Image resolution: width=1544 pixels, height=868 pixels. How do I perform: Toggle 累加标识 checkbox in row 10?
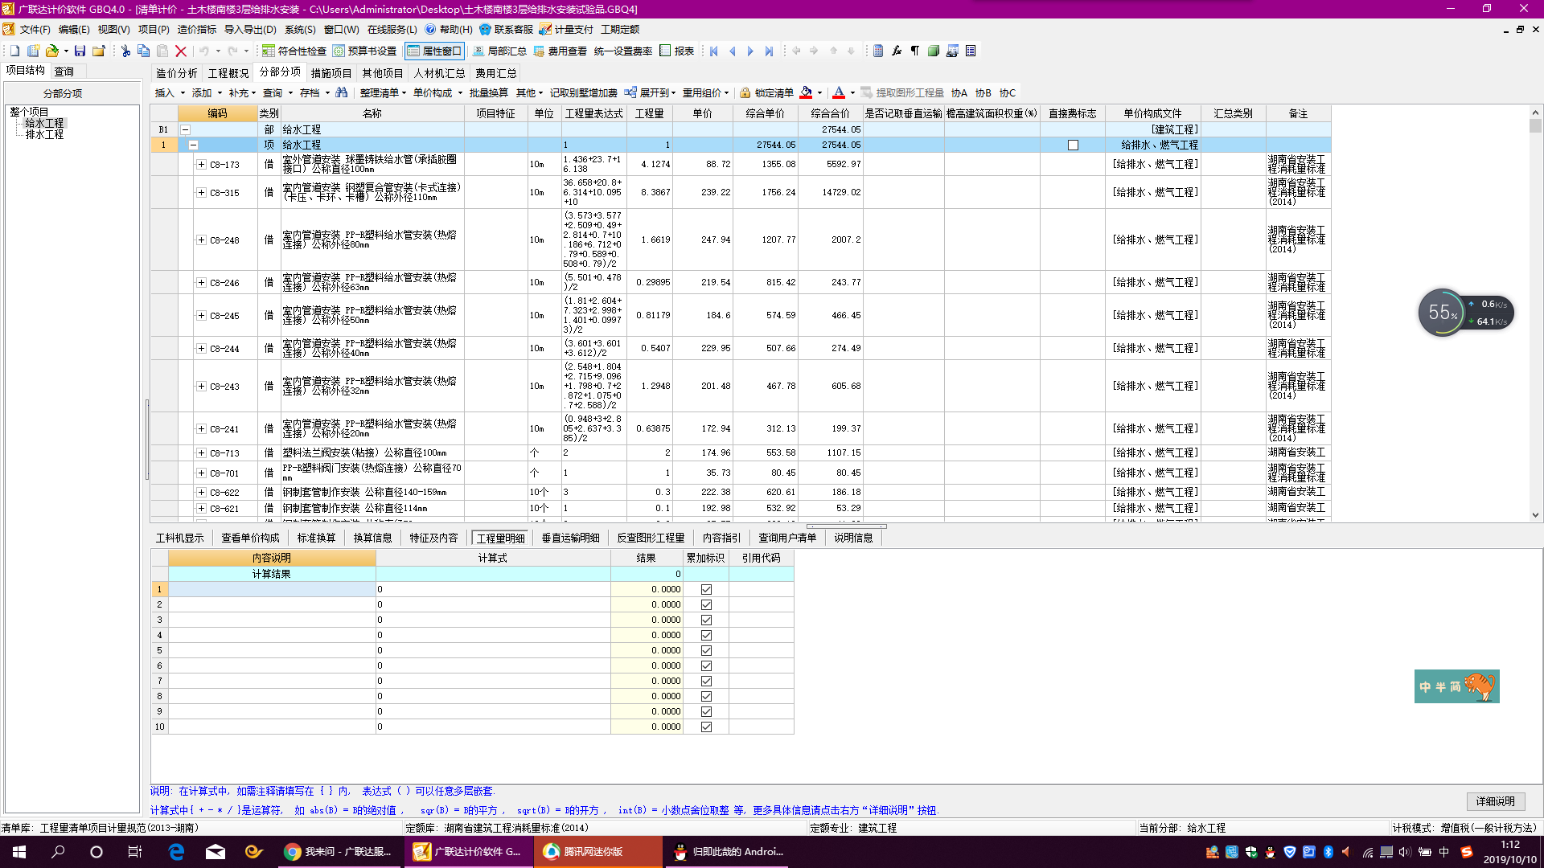coord(706,727)
